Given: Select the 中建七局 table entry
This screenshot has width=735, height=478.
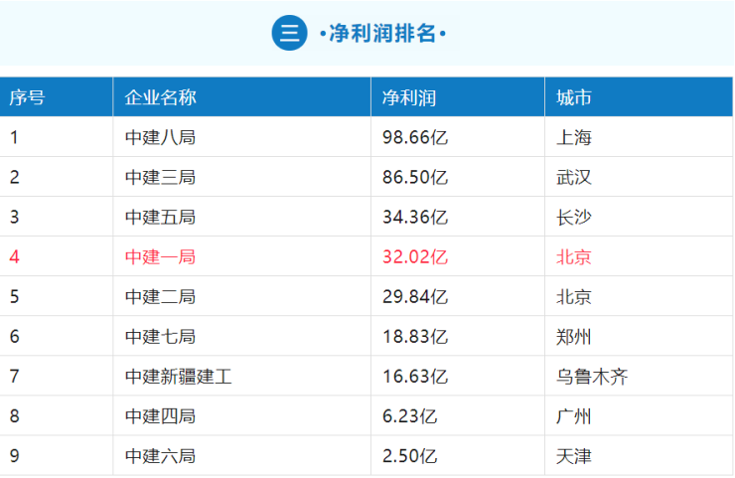Looking at the screenshot, I should click(160, 336).
